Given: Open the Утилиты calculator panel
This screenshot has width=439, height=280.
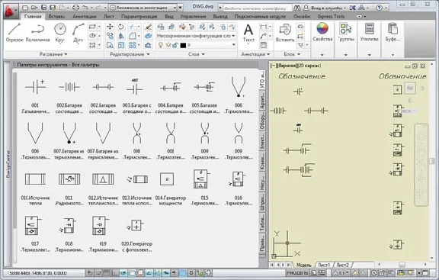Looking at the screenshot, I should pos(370,32).
